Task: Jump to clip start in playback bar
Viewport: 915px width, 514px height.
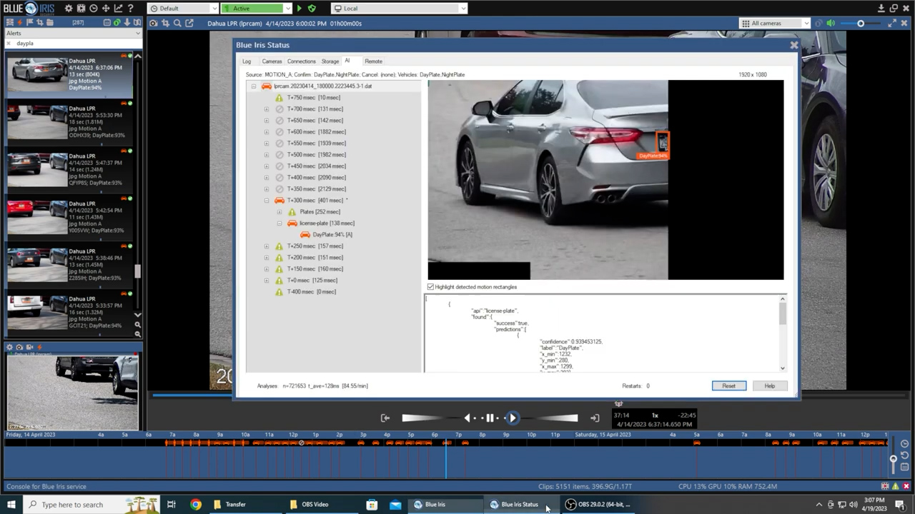Action: click(385, 418)
